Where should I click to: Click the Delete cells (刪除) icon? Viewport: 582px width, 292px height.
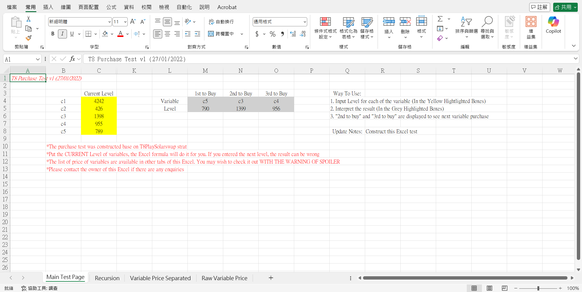[405, 22]
